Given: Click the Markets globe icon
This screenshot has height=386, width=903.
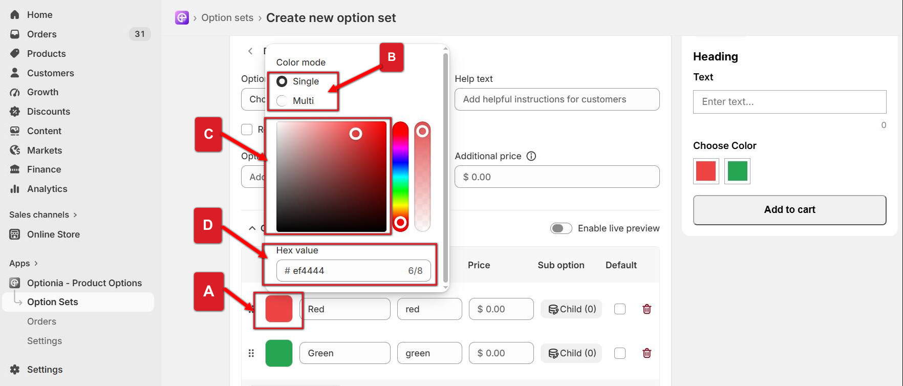Looking at the screenshot, I should point(15,151).
